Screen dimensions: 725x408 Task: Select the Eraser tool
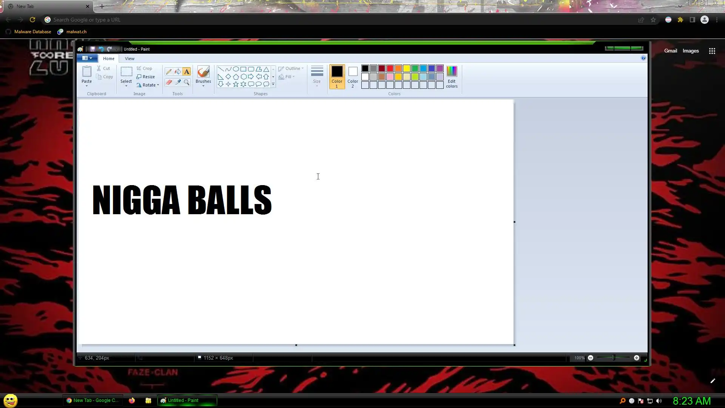pyautogui.click(x=169, y=82)
